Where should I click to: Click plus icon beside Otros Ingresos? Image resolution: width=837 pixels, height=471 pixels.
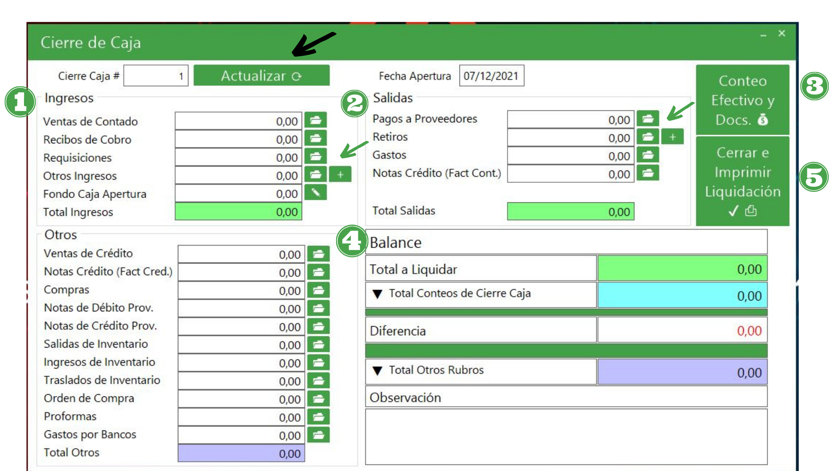pos(340,174)
